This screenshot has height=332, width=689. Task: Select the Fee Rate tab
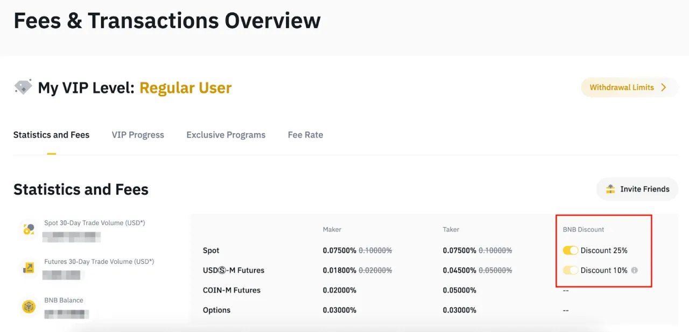tap(305, 135)
